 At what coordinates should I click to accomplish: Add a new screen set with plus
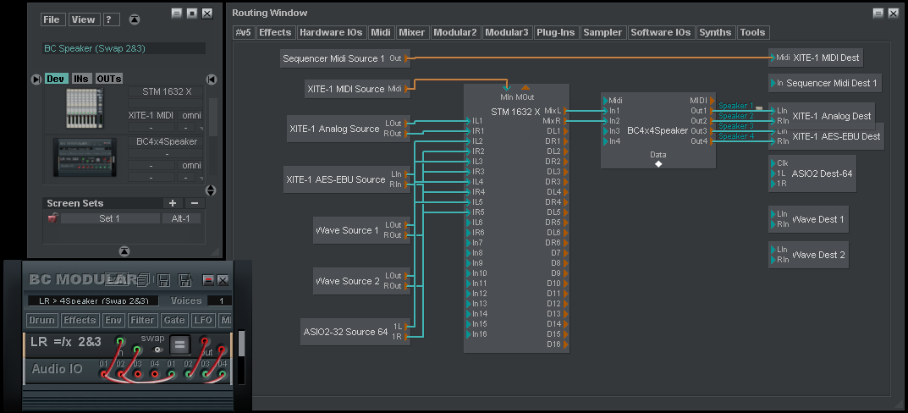[x=173, y=203]
